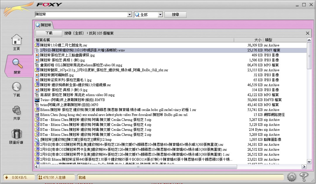Click the 搜尋 search button
Viewport: 316px width, 184px height.
point(175,15)
